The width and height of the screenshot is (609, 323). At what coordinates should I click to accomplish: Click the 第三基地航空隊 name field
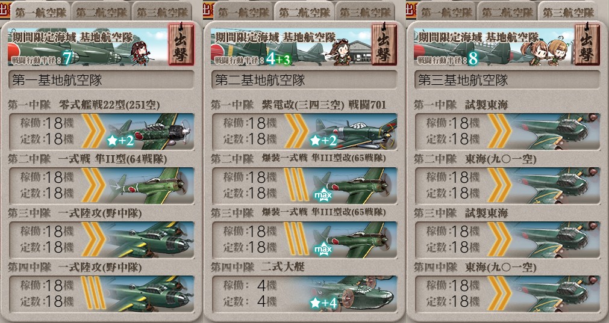click(507, 80)
